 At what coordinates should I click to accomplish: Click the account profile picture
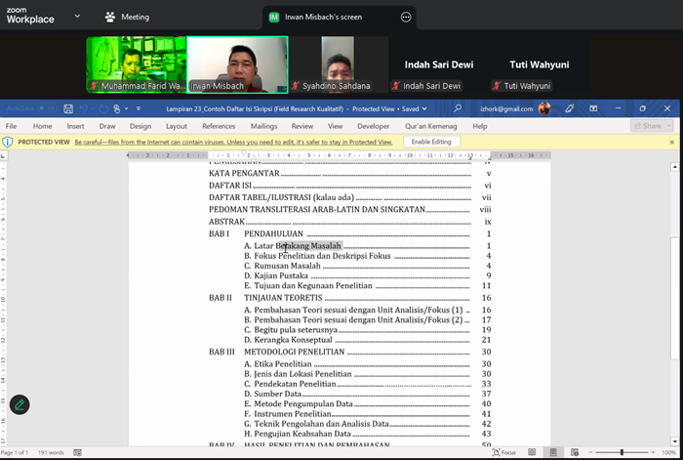(x=544, y=108)
